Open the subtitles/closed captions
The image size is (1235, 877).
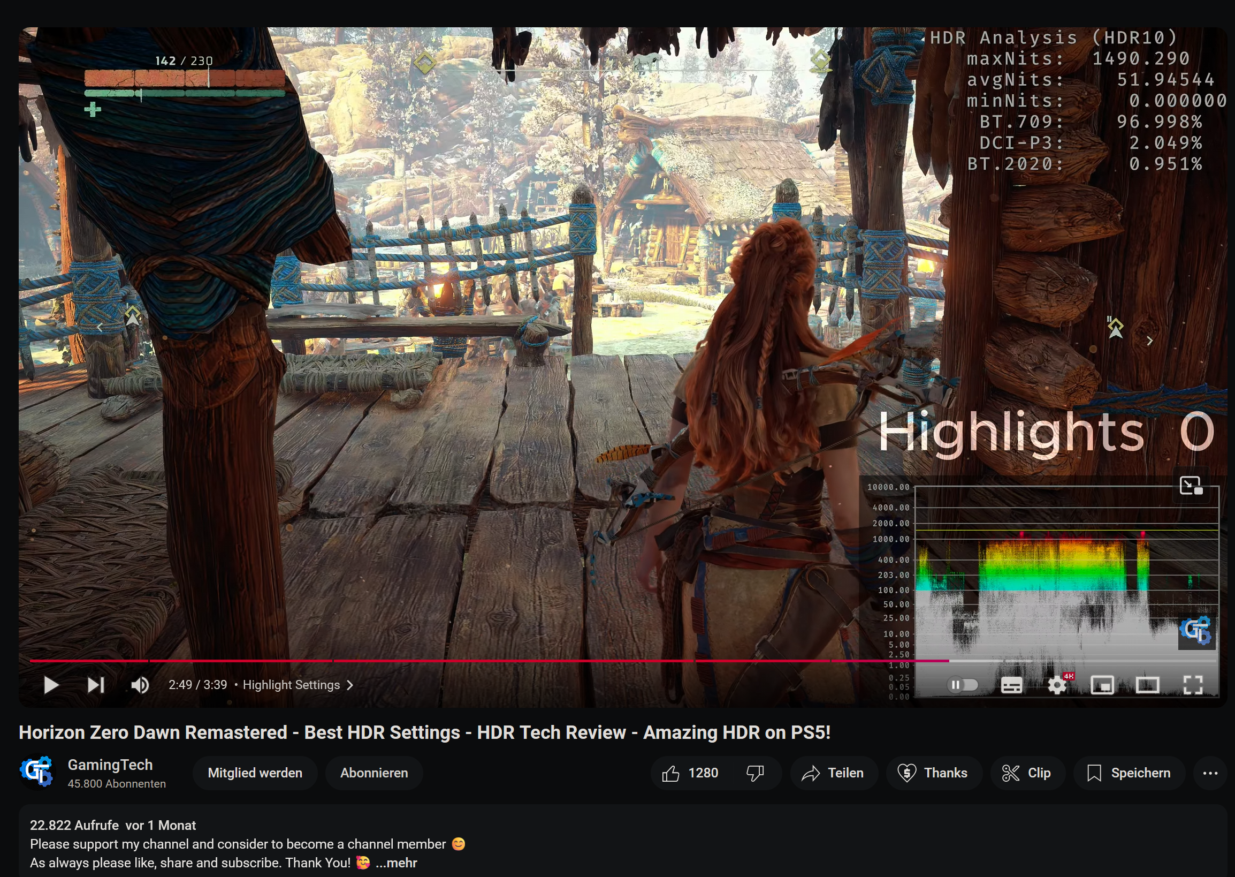[x=1011, y=685]
